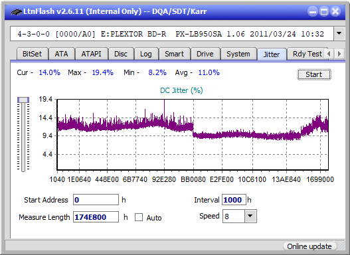Close the LtnFlash window

(x=335, y=11)
